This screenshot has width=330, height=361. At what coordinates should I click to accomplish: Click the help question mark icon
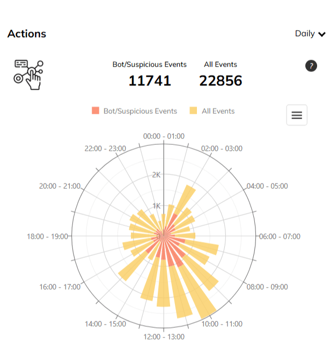click(311, 66)
